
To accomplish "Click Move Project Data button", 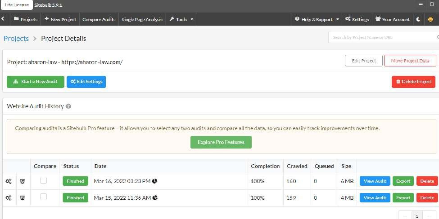I will [x=410, y=61].
